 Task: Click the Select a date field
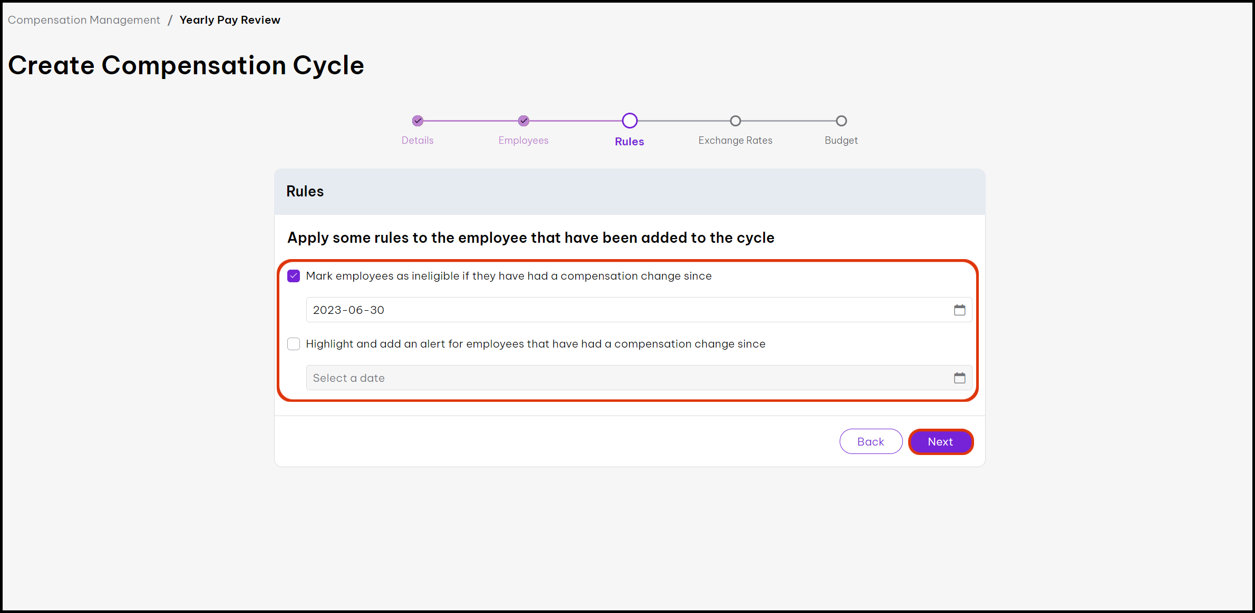coord(627,378)
